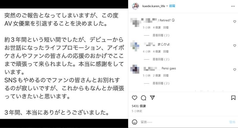Open the comment bubble icon

click(143, 98)
